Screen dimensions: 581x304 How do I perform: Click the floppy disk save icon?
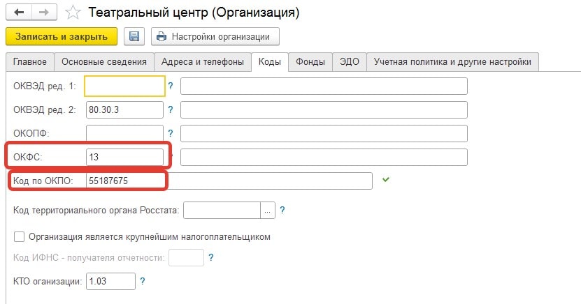coord(134,36)
